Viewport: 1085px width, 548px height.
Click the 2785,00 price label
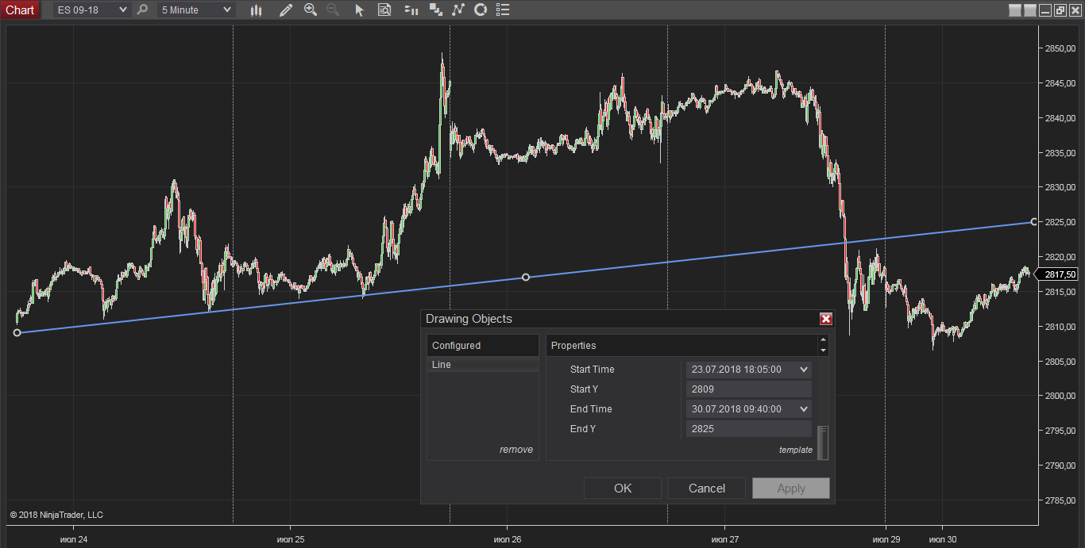(1060, 500)
